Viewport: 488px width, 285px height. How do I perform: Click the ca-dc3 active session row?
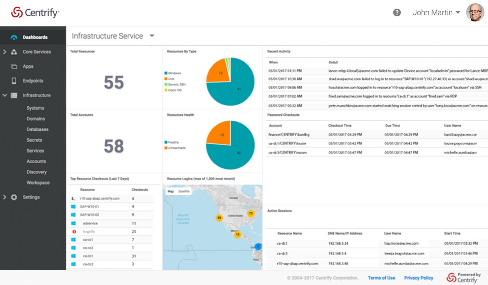[377, 253]
